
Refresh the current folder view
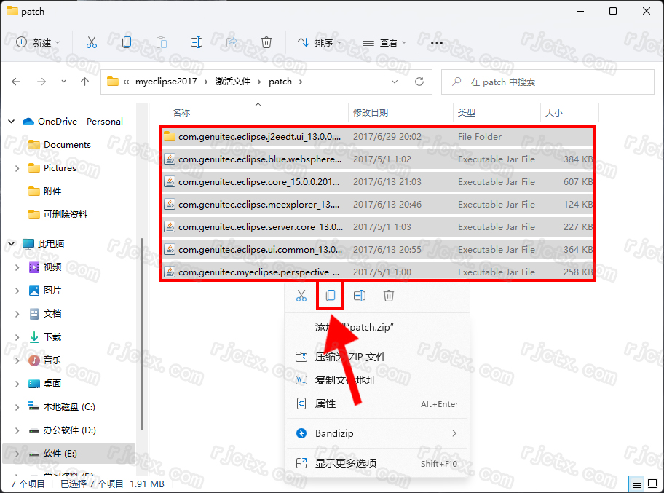419,82
